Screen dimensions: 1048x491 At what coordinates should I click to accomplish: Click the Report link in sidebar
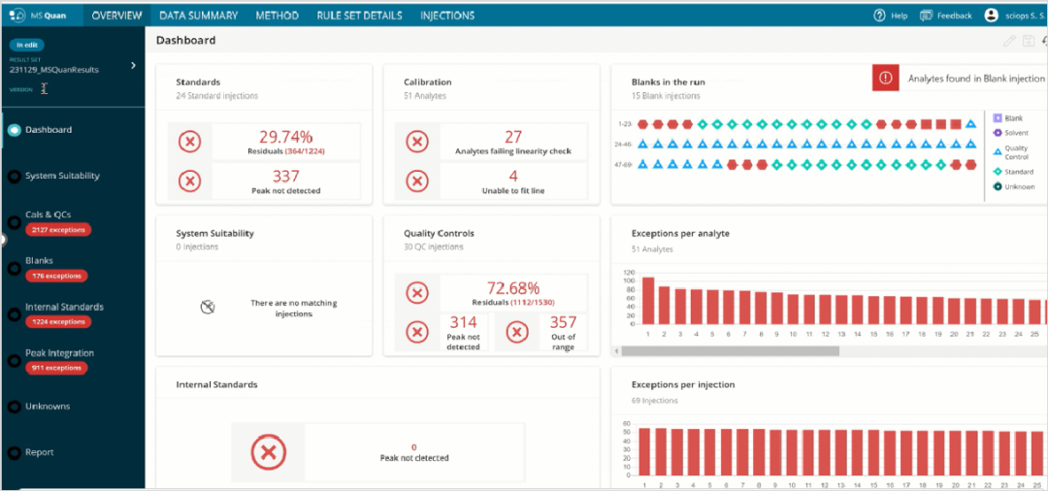click(x=40, y=452)
